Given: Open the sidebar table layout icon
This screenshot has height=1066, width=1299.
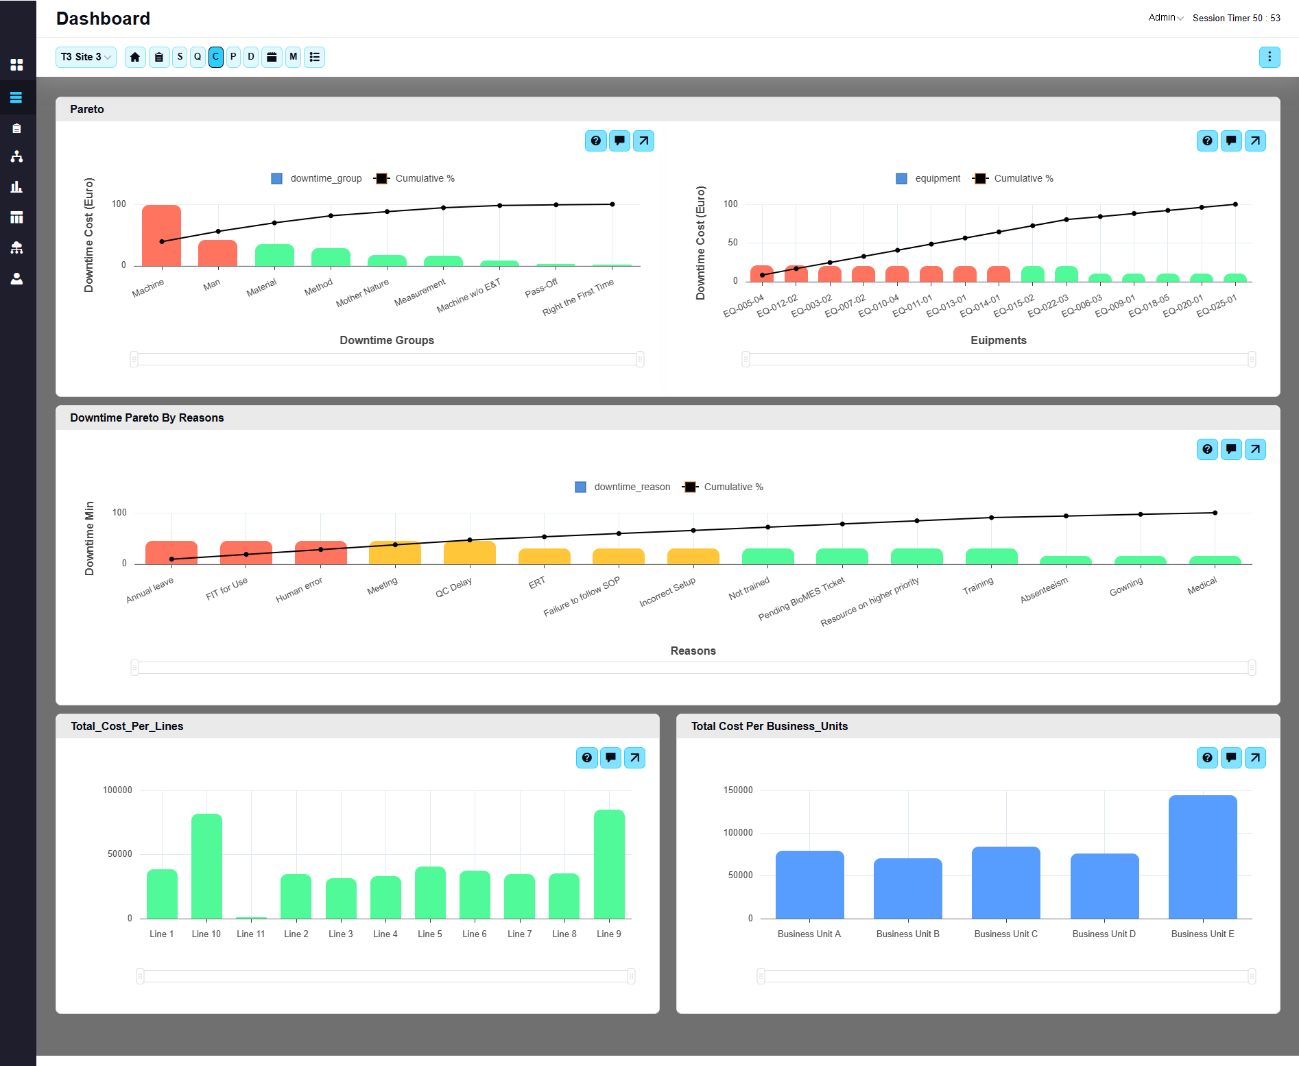Looking at the screenshot, I should (x=17, y=217).
